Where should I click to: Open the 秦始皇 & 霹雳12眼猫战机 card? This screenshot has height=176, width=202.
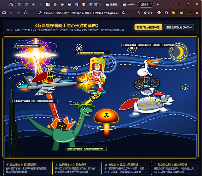(125, 168)
